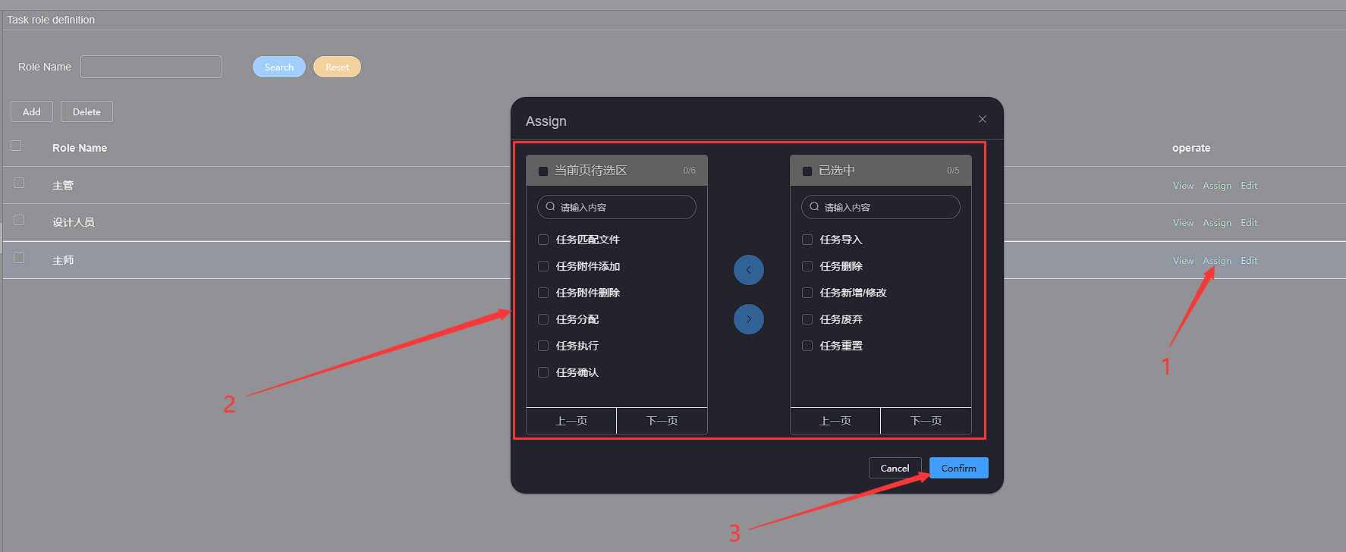Toggle the table header select-all checkbox
Screen dimensions: 1346x552
tap(16, 146)
